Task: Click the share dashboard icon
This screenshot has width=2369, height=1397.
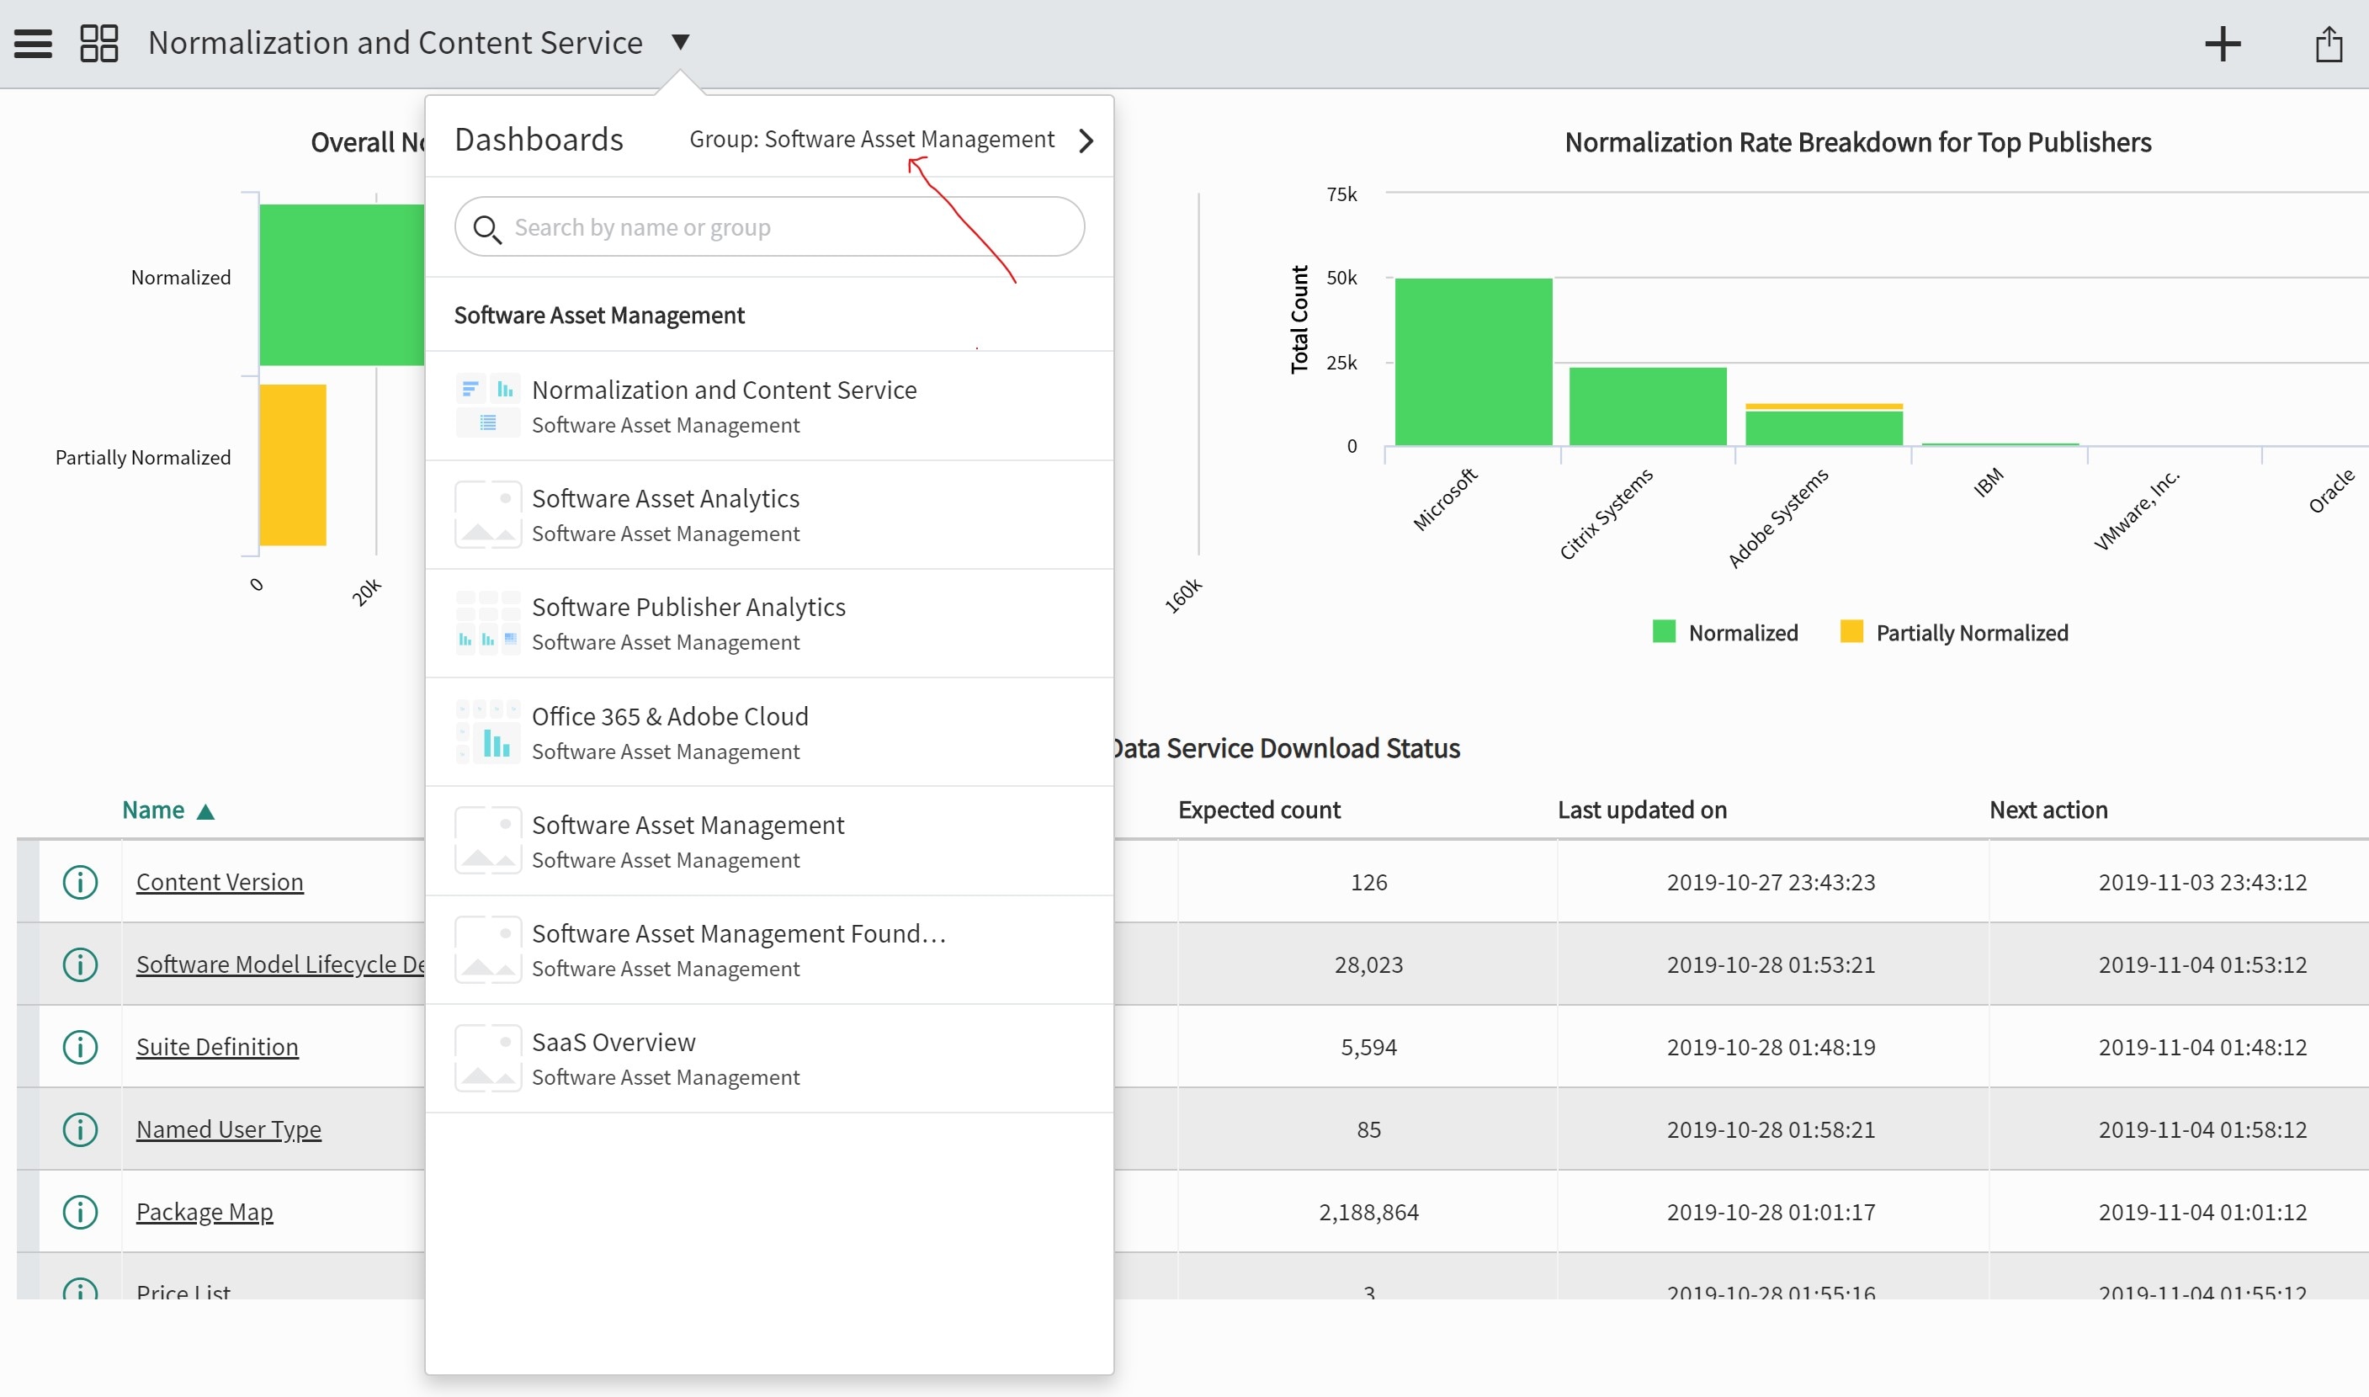Action: (2329, 43)
